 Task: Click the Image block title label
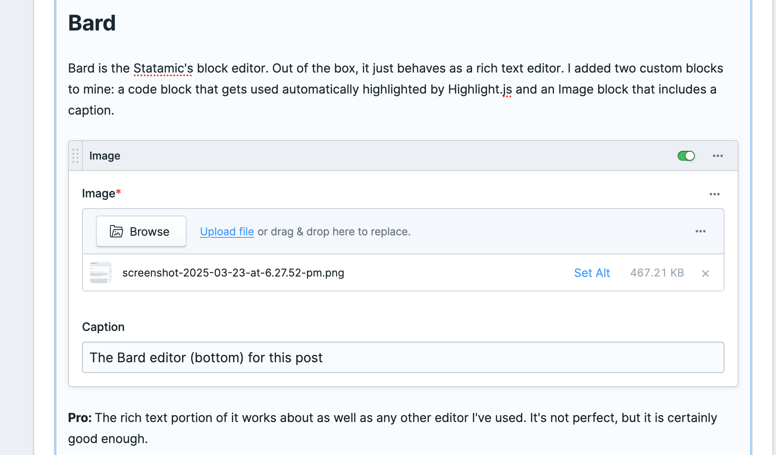pos(105,156)
